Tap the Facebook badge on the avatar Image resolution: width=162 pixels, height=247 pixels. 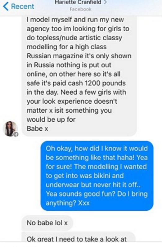tap(16, 135)
